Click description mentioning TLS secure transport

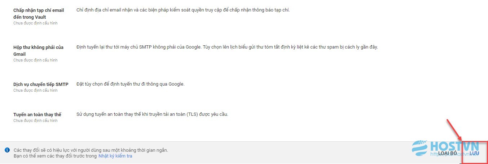(x=153, y=114)
